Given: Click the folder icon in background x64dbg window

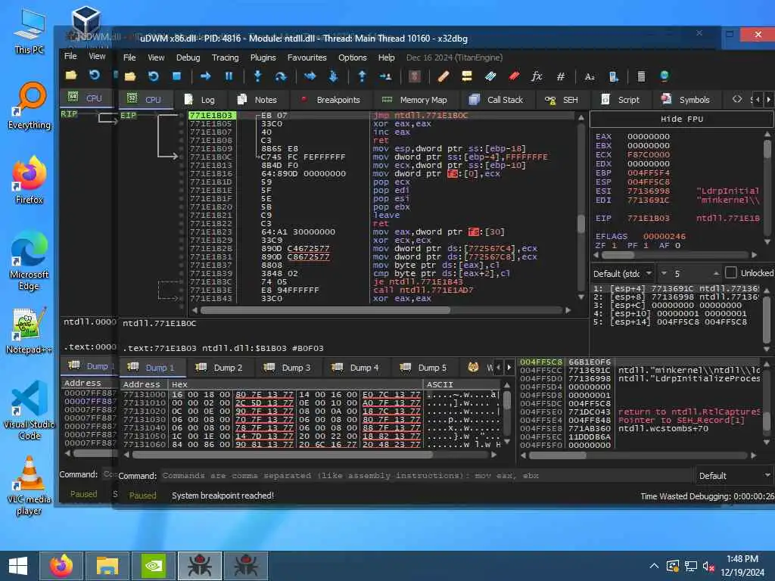Looking at the screenshot, I should pyautogui.click(x=71, y=75).
